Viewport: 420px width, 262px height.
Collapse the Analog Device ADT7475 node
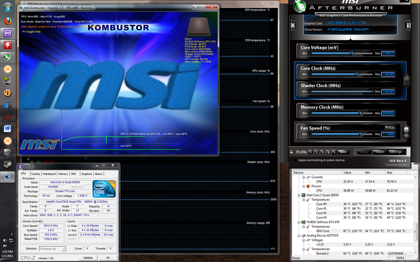(x=299, y=235)
